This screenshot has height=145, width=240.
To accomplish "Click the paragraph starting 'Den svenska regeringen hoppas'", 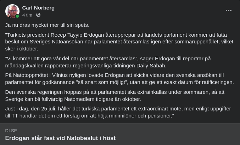I will (115, 95).
